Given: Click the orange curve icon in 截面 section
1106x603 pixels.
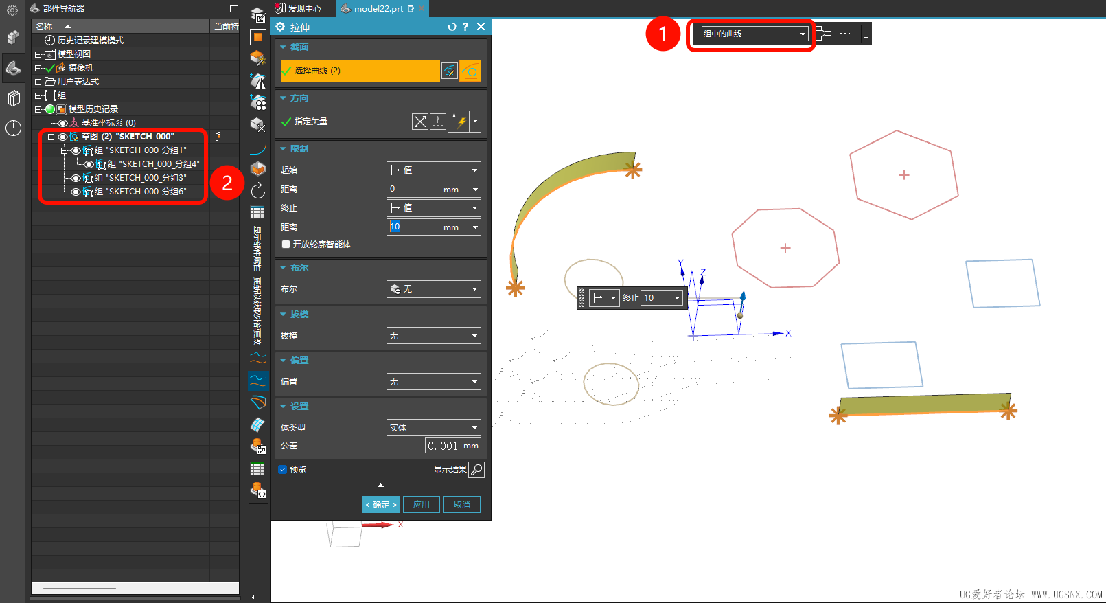Looking at the screenshot, I should [470, 71].
